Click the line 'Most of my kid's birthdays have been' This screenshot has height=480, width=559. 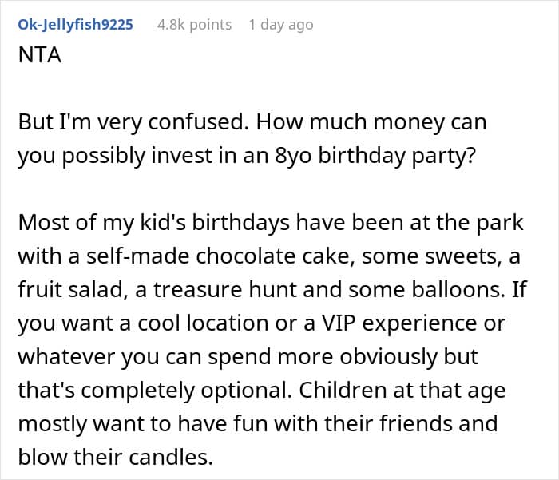(271, 223)
